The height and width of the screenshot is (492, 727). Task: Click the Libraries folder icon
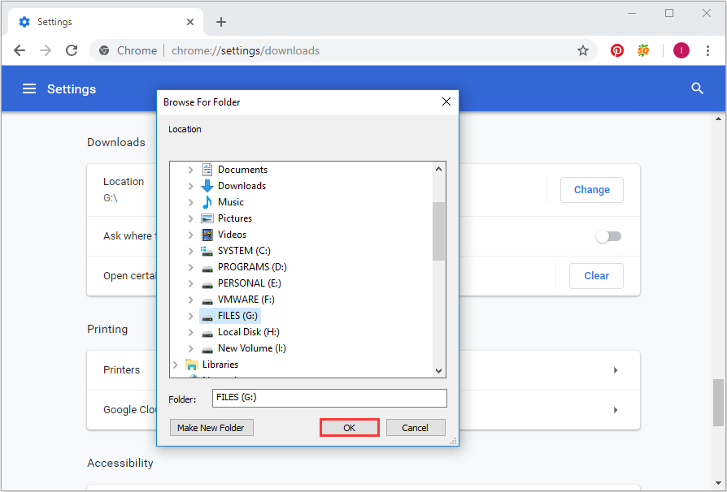[191, 365]
